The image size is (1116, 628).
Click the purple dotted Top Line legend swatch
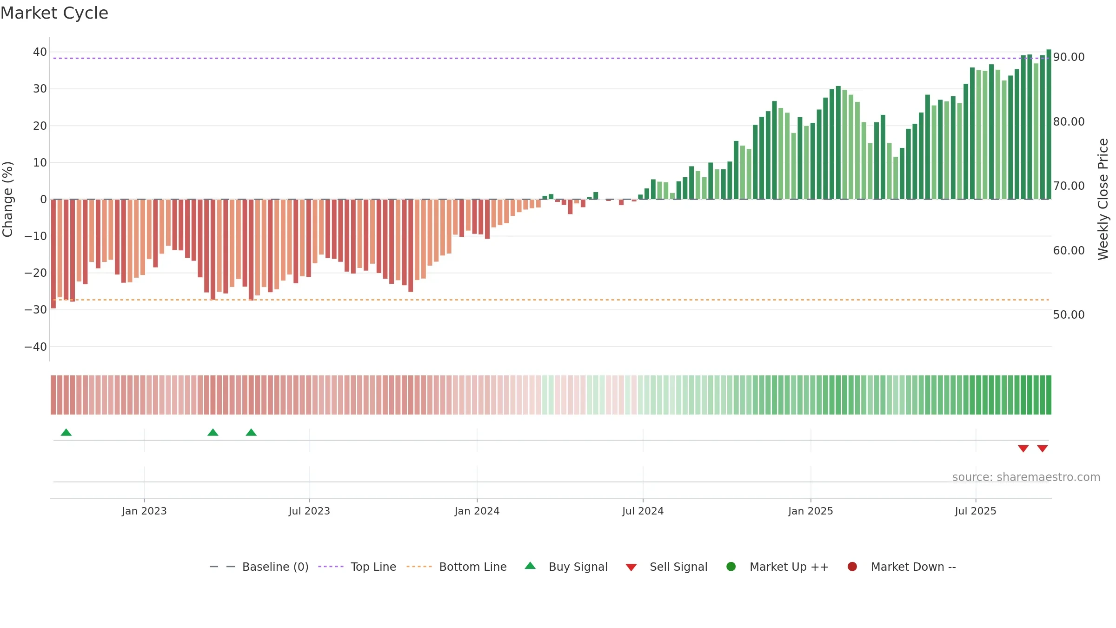click(x=331, y=567)
